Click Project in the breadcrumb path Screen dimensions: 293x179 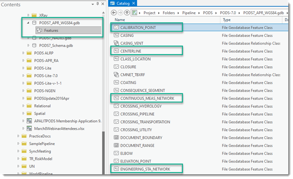149,13
